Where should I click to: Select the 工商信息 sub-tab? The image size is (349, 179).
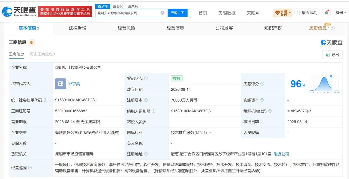17,54
